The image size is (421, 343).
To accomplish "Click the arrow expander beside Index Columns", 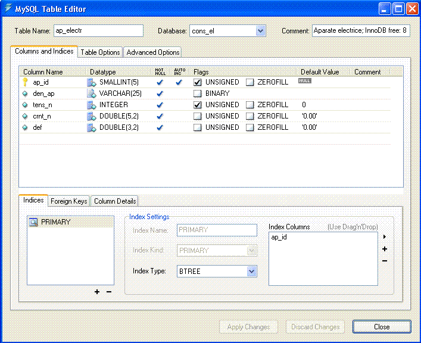I will coord(385,237).
